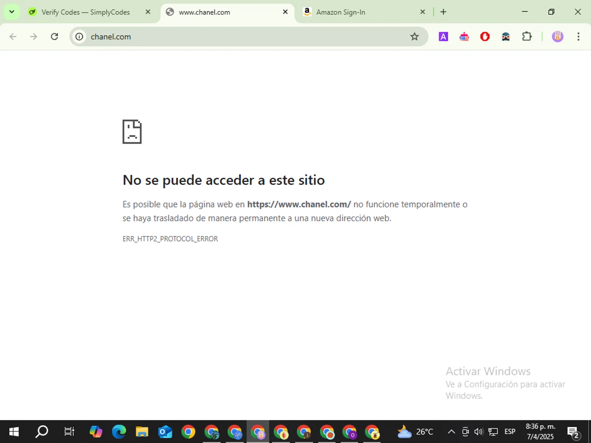This screenshot has height=443, width=591.
Task: Reload the chanel.com page
Action: (x=54, y=37)
